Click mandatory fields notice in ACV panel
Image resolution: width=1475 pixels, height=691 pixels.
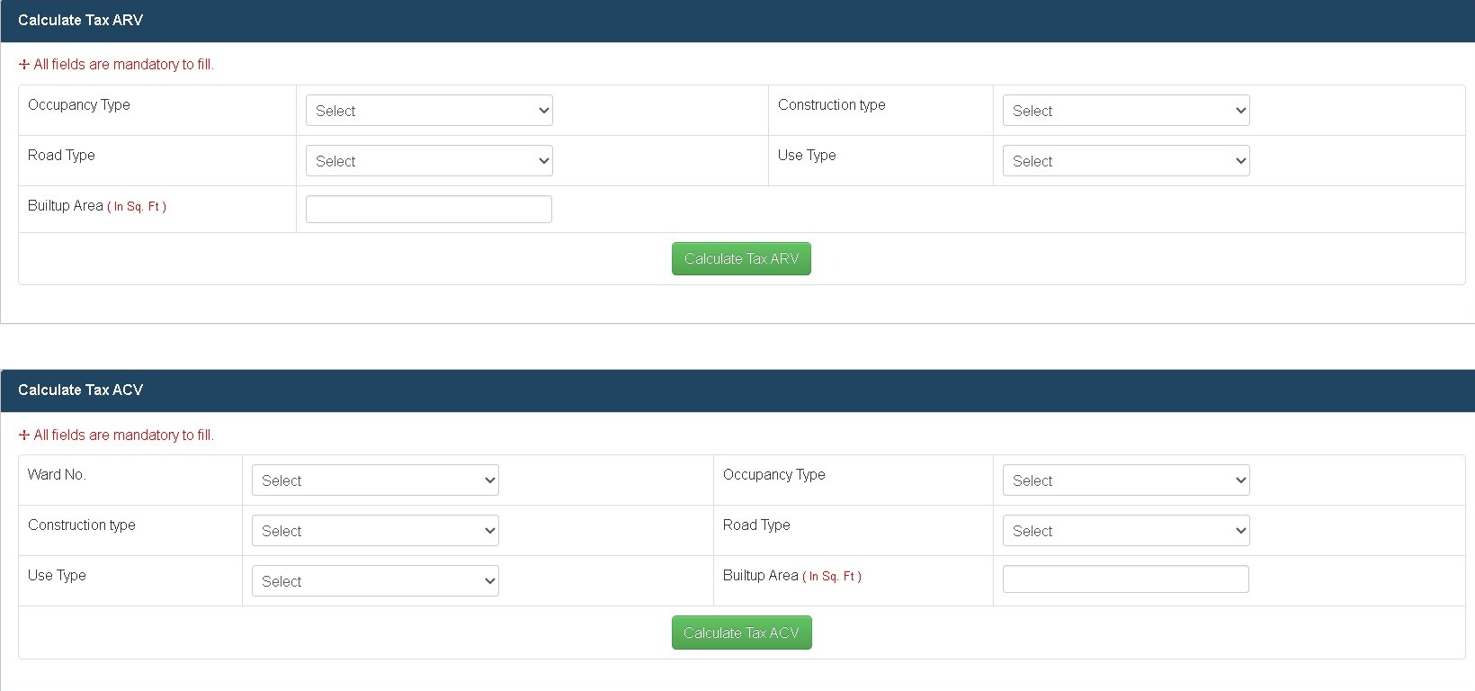point(117,435)
